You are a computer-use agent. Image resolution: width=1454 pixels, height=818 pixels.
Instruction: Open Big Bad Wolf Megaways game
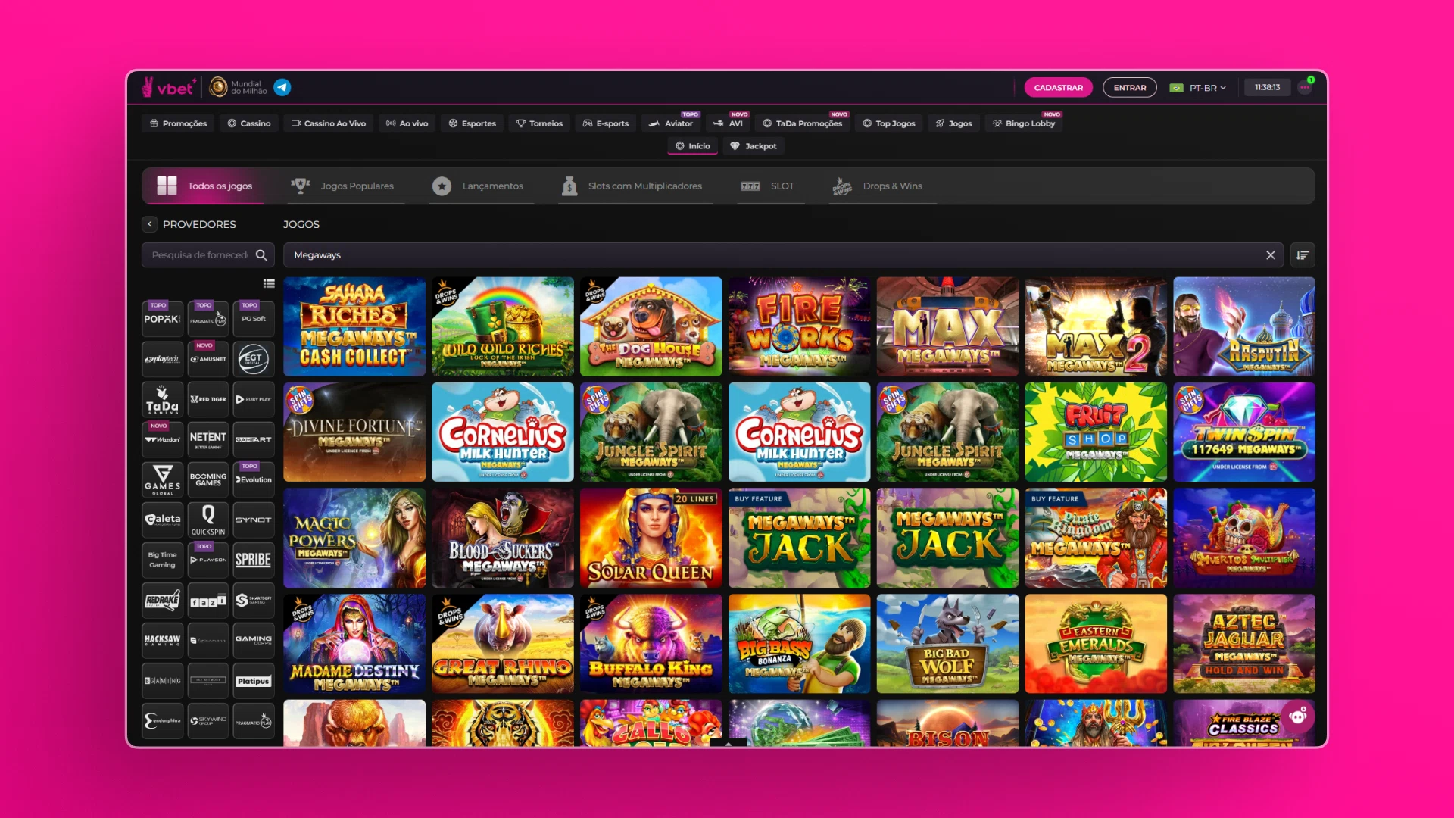click(948, 644)
